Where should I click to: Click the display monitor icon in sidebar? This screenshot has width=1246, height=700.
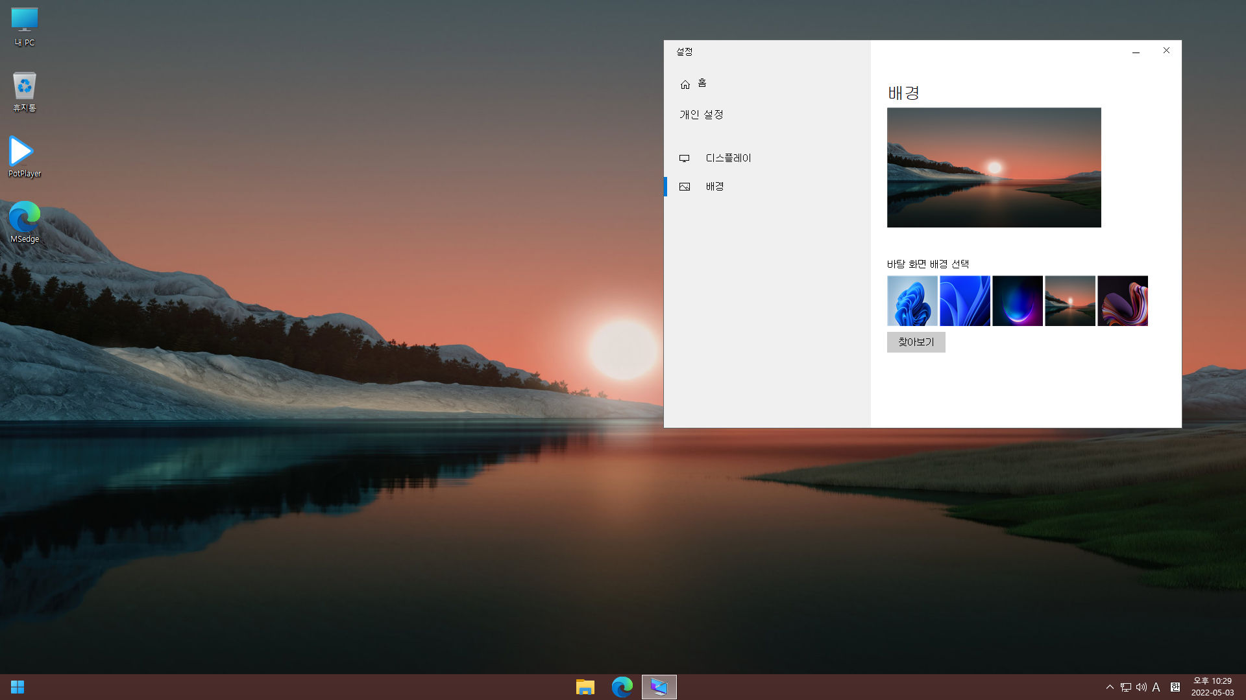pyautogui.click(x=684, y=158)
